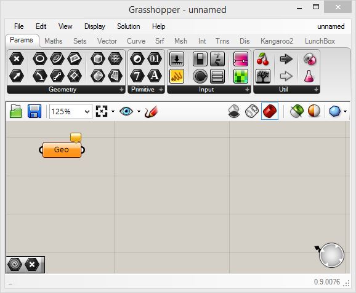Save the document with floppy icon
Image resolution: width=356 pixels, height=293 pixels.
(x=34, y=111)
